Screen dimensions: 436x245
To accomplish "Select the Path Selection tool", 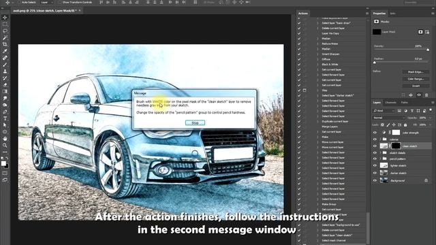I will tap(5, 125).
